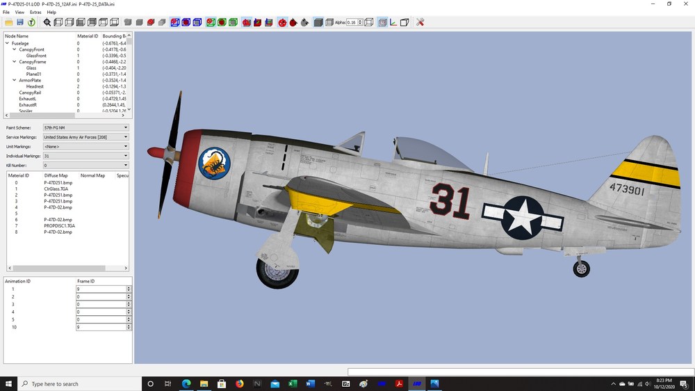Viewport: 695px width, 391px height.
Task: Click the blue cube with gray fill icon
Action: [197, 22]
